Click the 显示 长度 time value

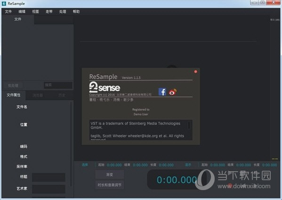point(270,165)
